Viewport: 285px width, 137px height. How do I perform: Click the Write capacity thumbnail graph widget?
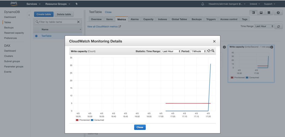(251, 64)
